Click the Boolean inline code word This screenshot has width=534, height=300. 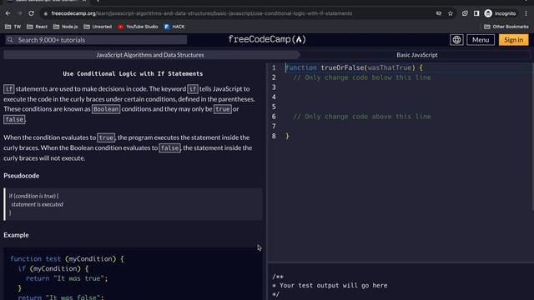[x=106, y=109]
